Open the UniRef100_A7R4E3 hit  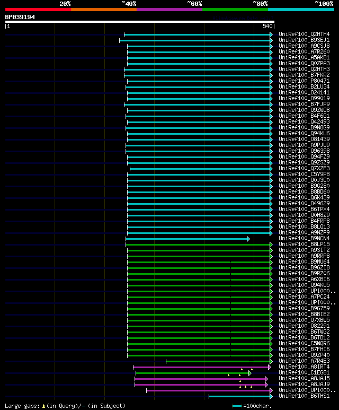pyautogui.click(x=304, y=361)
